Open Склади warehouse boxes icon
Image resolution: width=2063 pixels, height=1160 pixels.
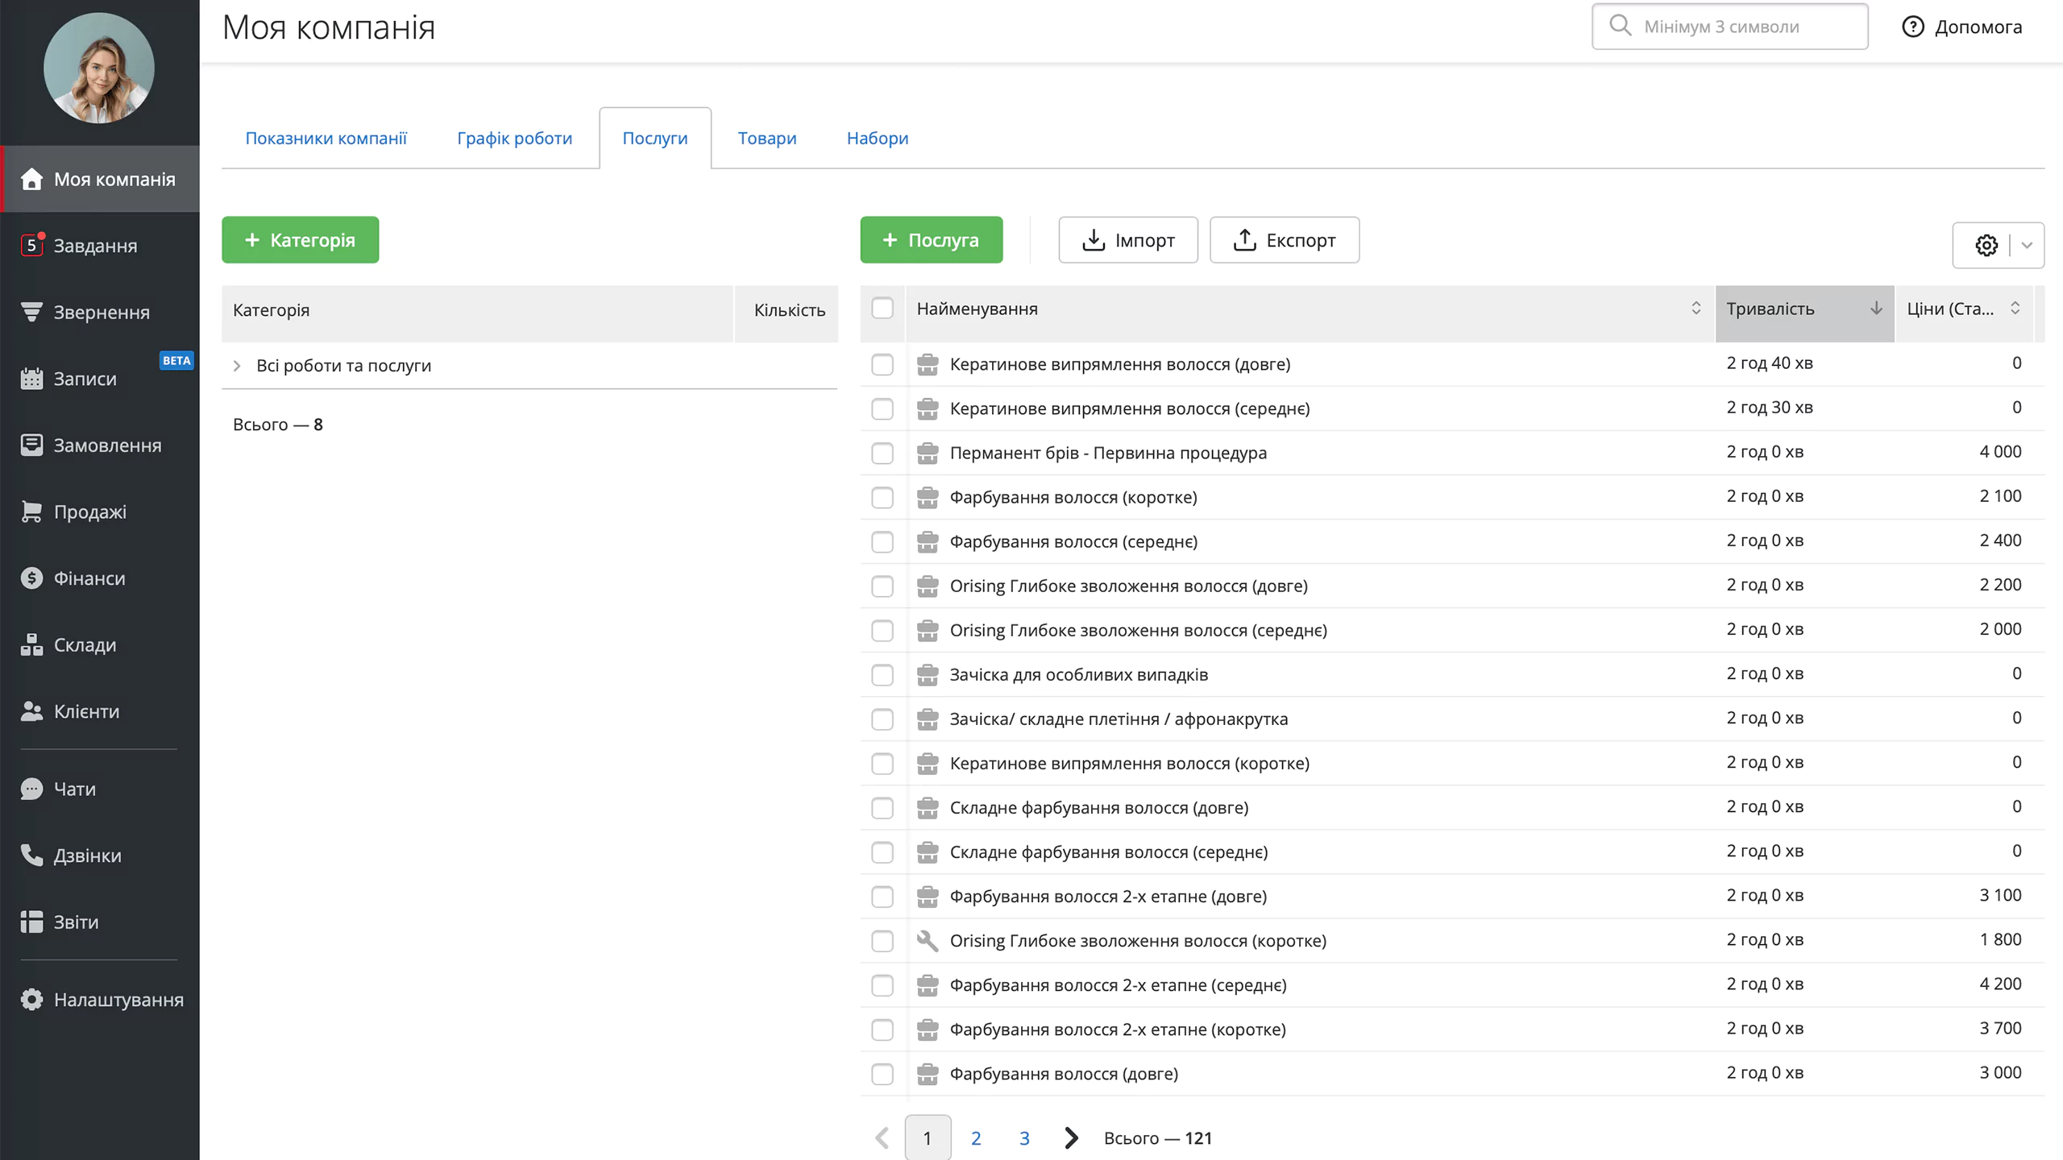point(31,644)
